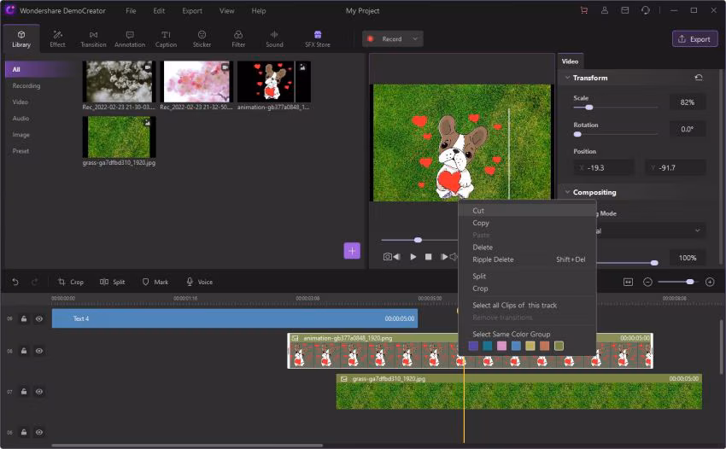The width and height of the screenshot is (726, 449).
Task: Open the Filter panel
Action: click(238, 39)
